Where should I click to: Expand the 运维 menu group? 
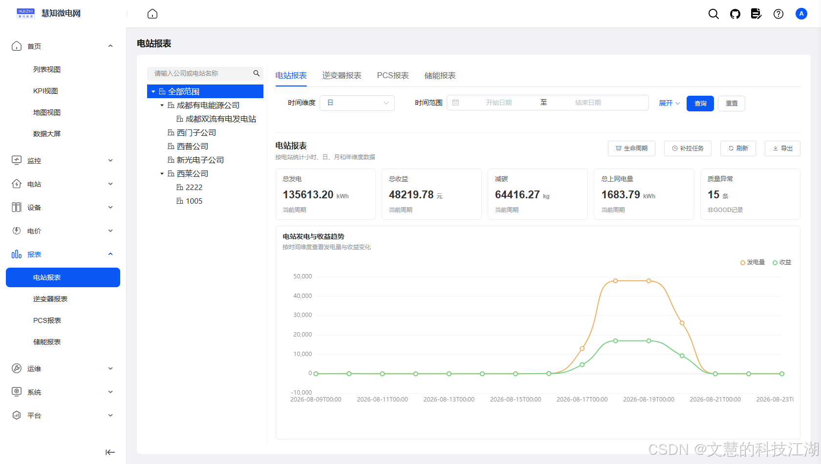[110, 368]
